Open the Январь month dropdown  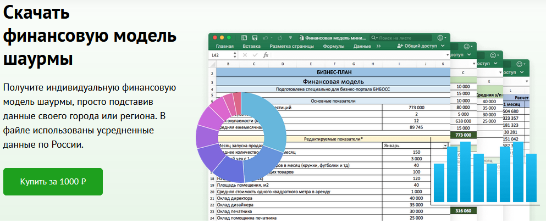pyautogui.click(x=445, y=145)
